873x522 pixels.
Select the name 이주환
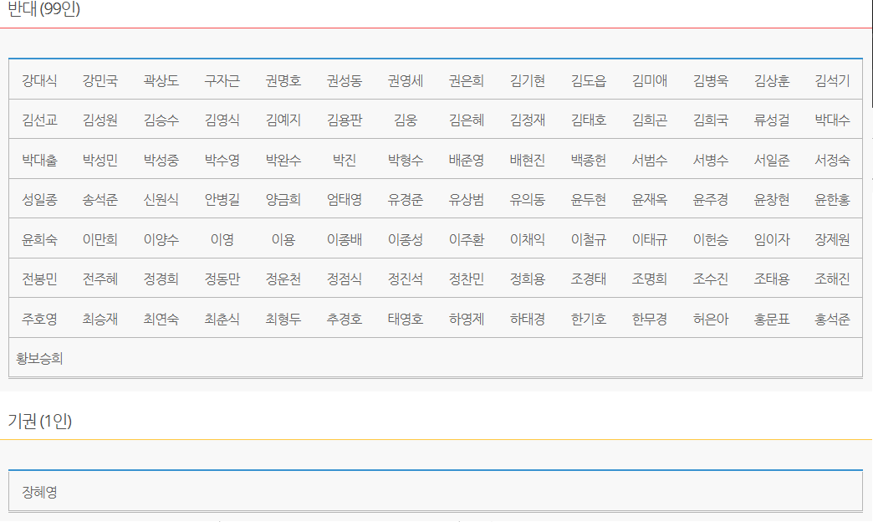coord(467,240)
